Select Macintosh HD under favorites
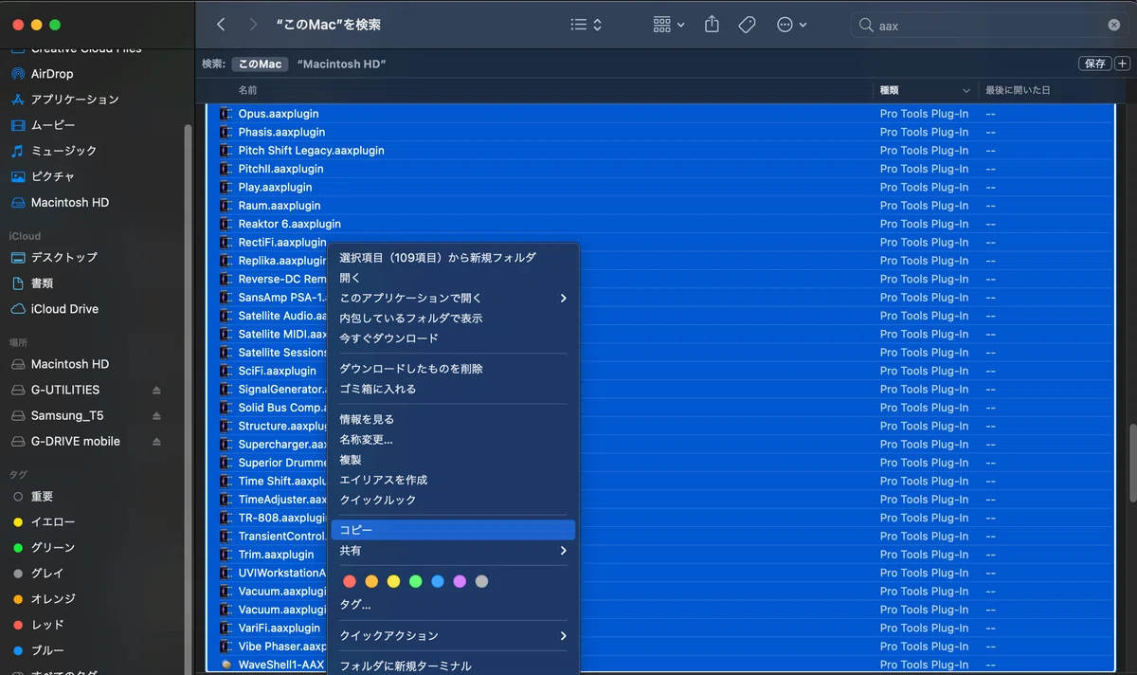The image size is (1137, 675). [70, 202]
